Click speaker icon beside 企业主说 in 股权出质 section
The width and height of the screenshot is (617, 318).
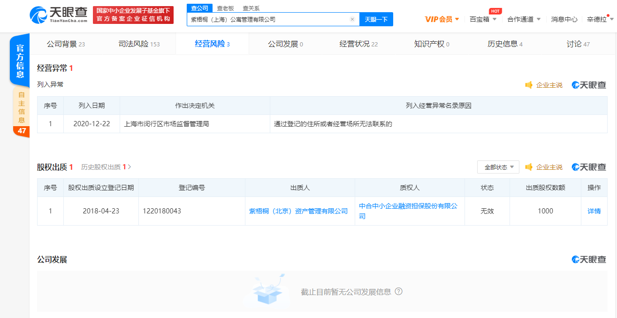529,167
